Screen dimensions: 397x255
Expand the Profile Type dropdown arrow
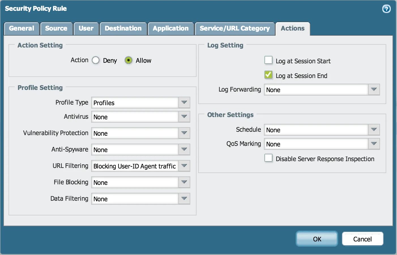[184, 102]
